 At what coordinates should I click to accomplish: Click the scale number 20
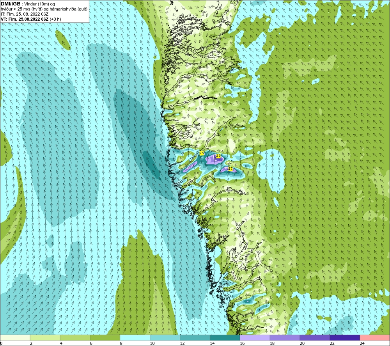pos(302,343)
